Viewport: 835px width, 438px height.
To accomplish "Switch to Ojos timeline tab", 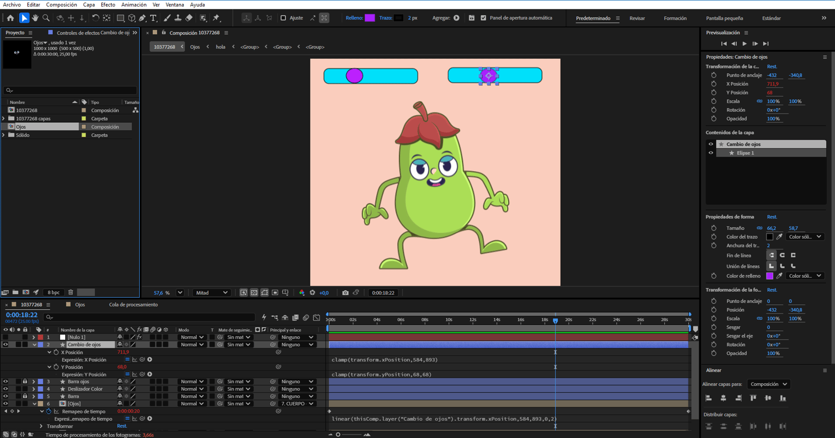I will pos(80,304).
